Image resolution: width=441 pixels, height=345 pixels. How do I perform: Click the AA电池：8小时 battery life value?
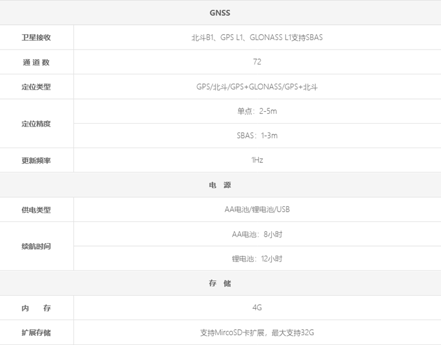pos(257,234)
